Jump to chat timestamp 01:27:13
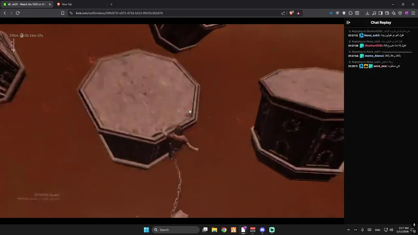This screenshot has height=235, width=418. pos(353,35)
